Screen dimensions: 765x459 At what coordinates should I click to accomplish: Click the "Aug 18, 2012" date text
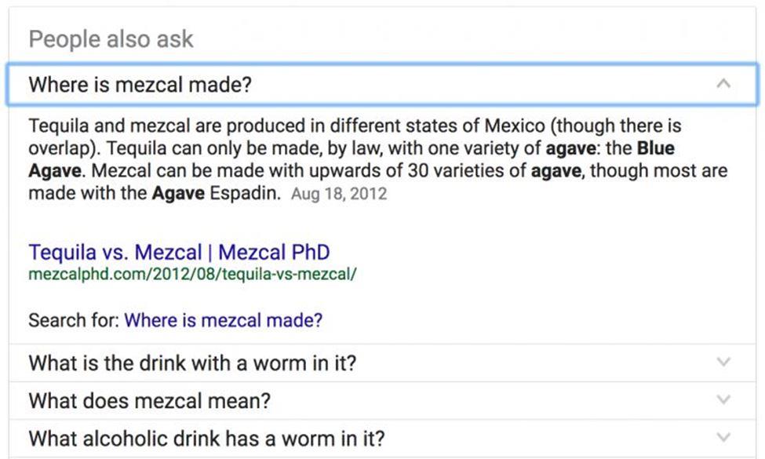tap(338, 193)
